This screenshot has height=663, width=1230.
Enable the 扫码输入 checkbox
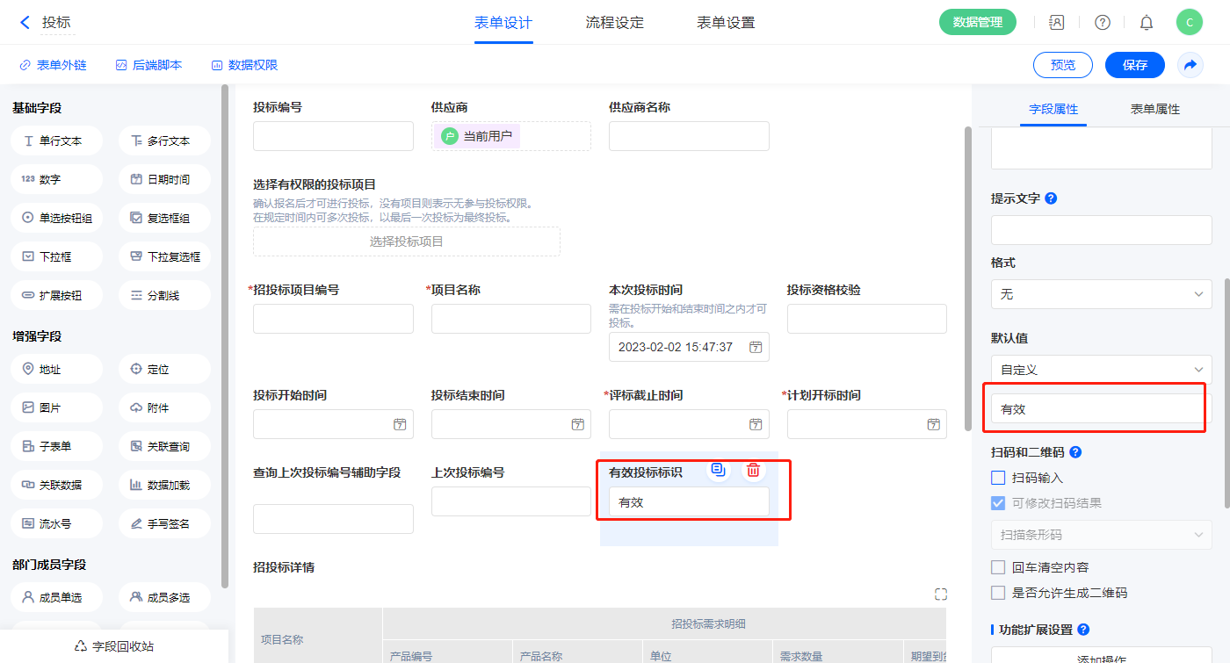[x=998, y=478]
